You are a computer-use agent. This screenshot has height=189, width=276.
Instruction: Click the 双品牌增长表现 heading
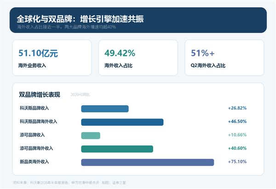40,94
